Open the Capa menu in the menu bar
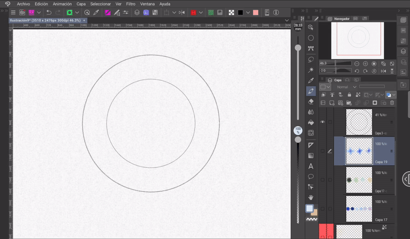The width and height of the screenshot is (410, 239). click(x=81, y=4)
